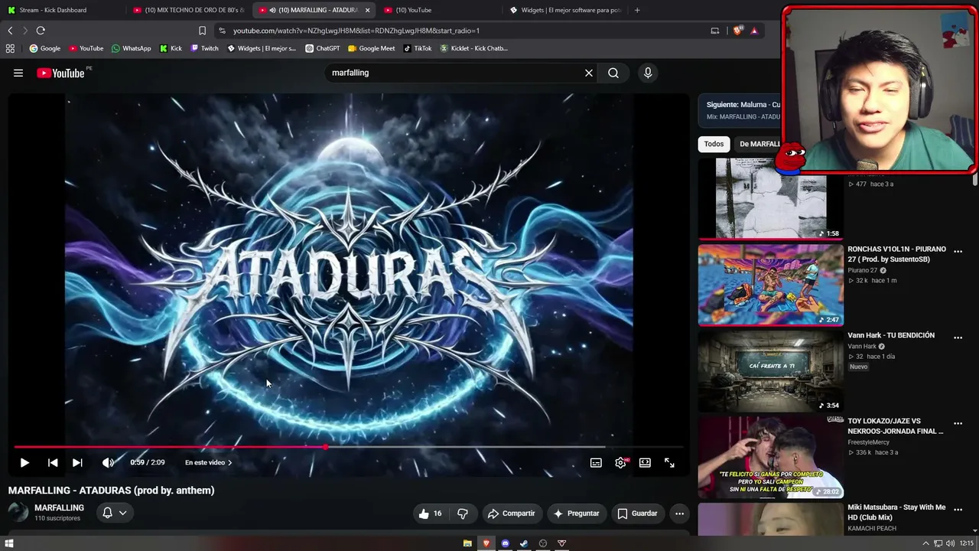Open the MARFALLING channel avatar
This screenshot has width=979, height=551.
point(18,513)
